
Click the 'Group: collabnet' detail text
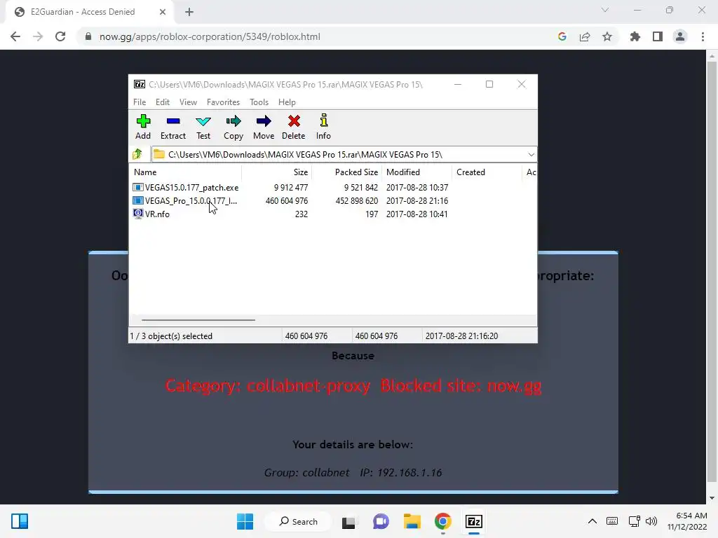(x=307, y=473)
